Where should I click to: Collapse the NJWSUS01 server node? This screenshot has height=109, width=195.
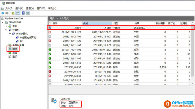3,22
